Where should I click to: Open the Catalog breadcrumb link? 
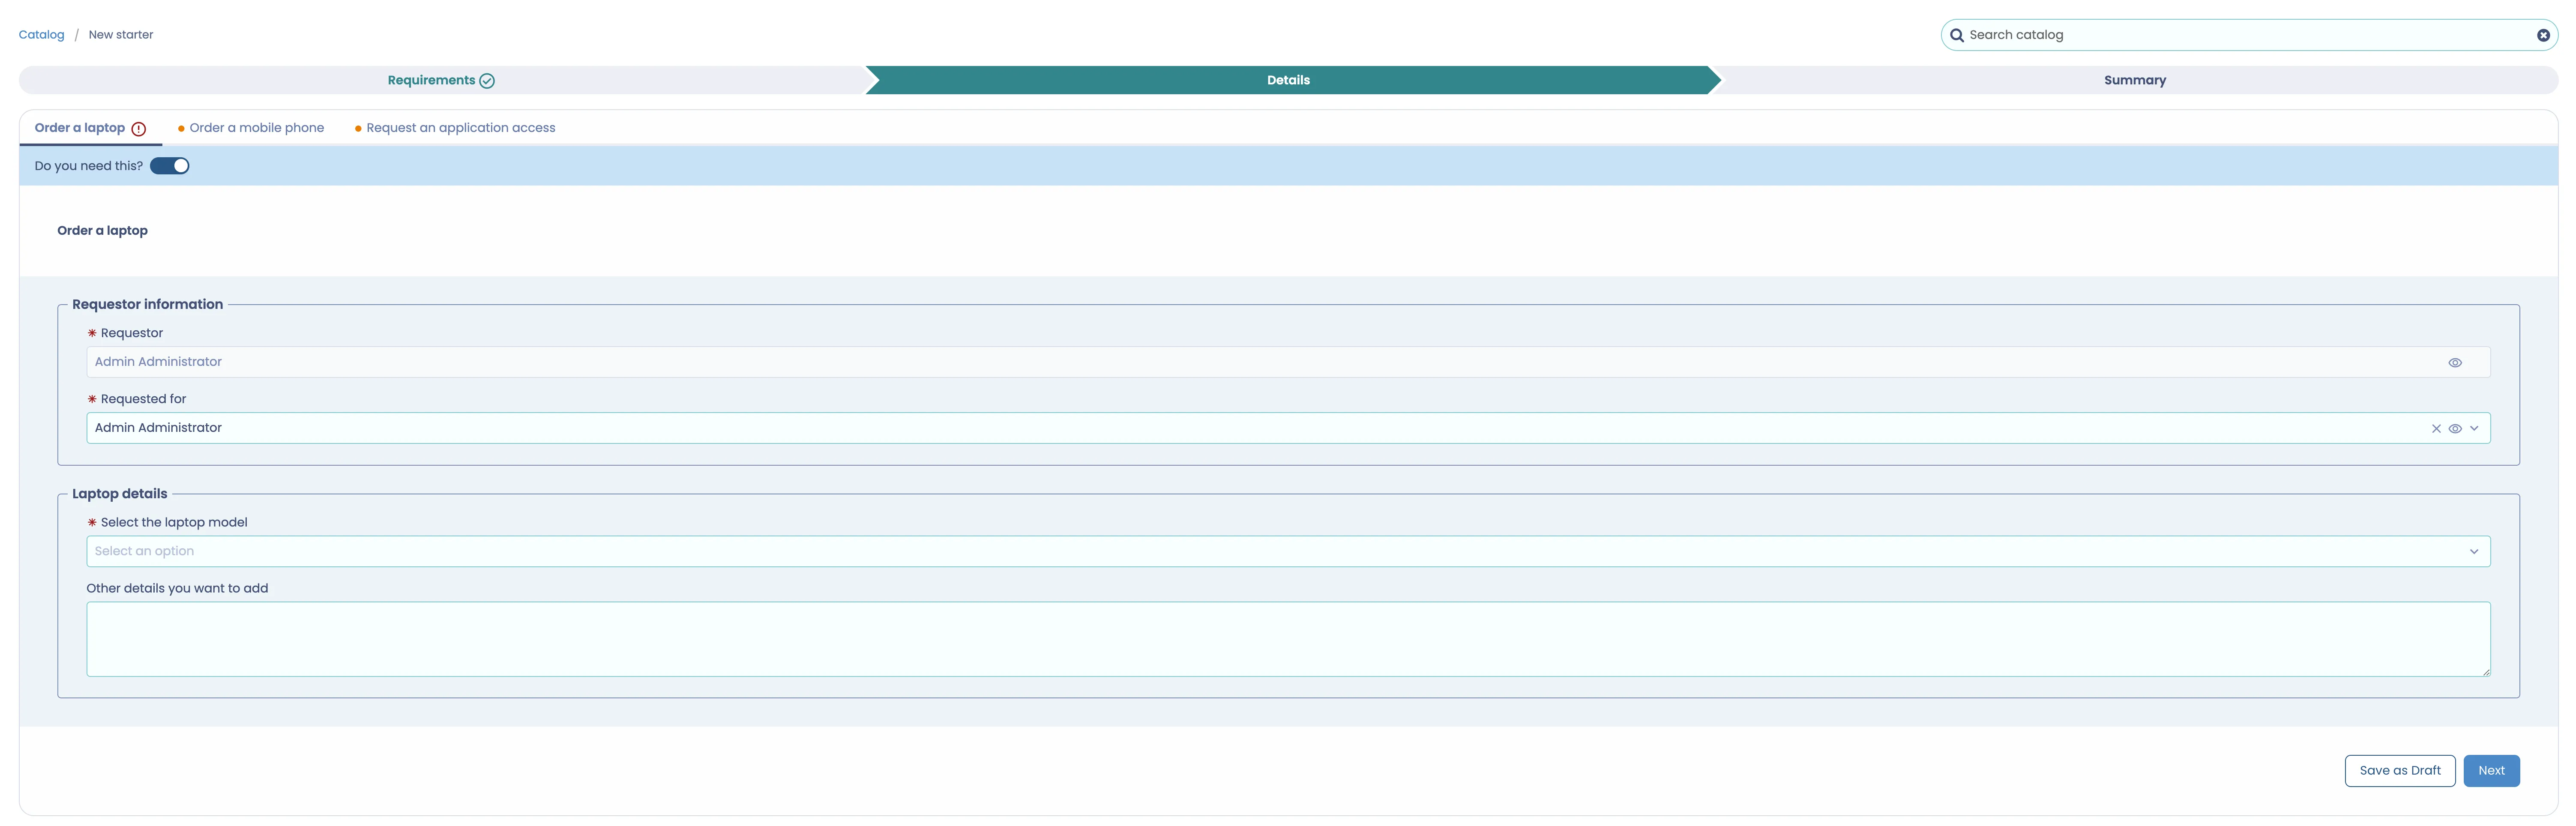point(41,35)
